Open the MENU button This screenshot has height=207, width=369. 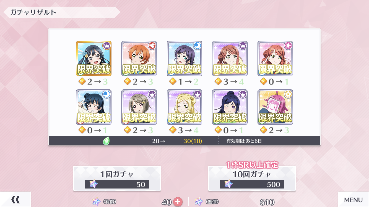[x=354, y=200]
